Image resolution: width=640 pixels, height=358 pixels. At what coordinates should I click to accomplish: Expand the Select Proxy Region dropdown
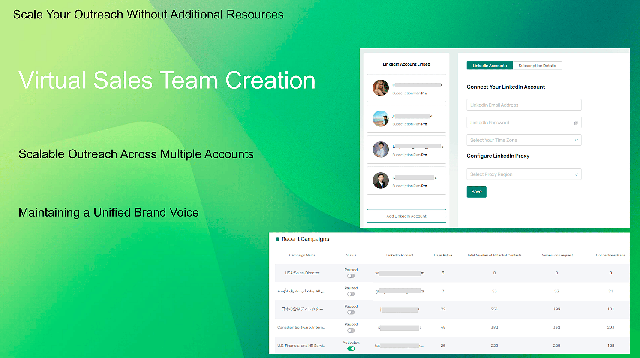click(x=524, y=174)
